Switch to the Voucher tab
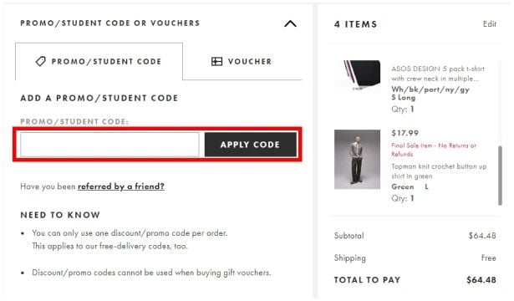Viewport: 514px width, 301px height. 242,61
